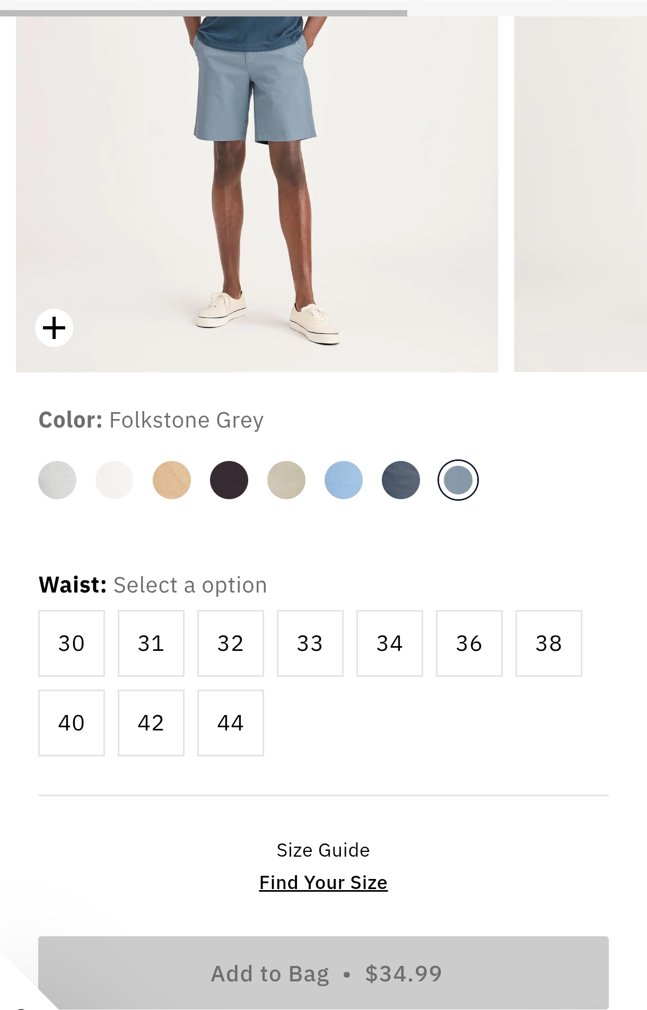
Task: Select waist size 30
Action: pos(72,643)
